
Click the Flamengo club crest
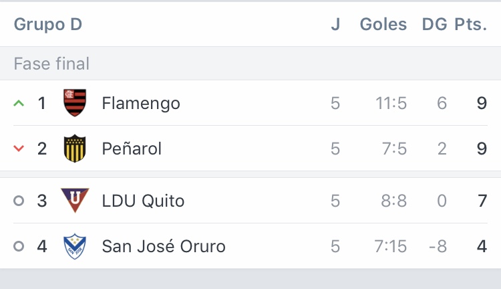click(74, 103)
